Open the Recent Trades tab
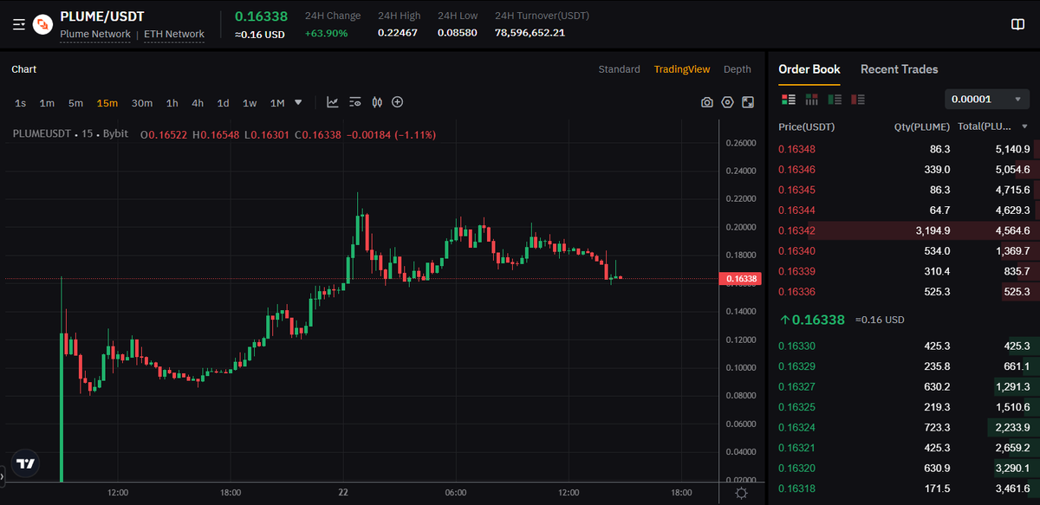The width and height of the screenshot is (1040, 505). coord(900,69)
